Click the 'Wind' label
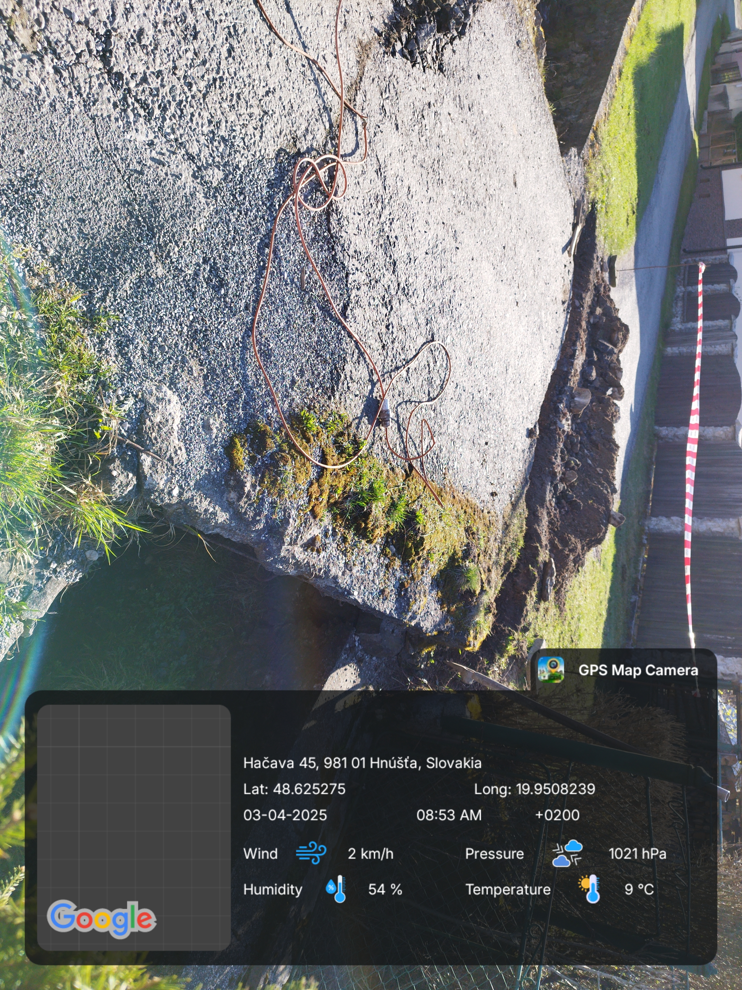The height and width of the screenshot is (990, 742). [260, 854]
